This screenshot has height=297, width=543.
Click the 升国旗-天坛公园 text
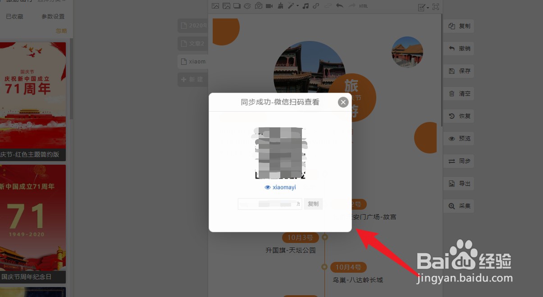(291, 250)
